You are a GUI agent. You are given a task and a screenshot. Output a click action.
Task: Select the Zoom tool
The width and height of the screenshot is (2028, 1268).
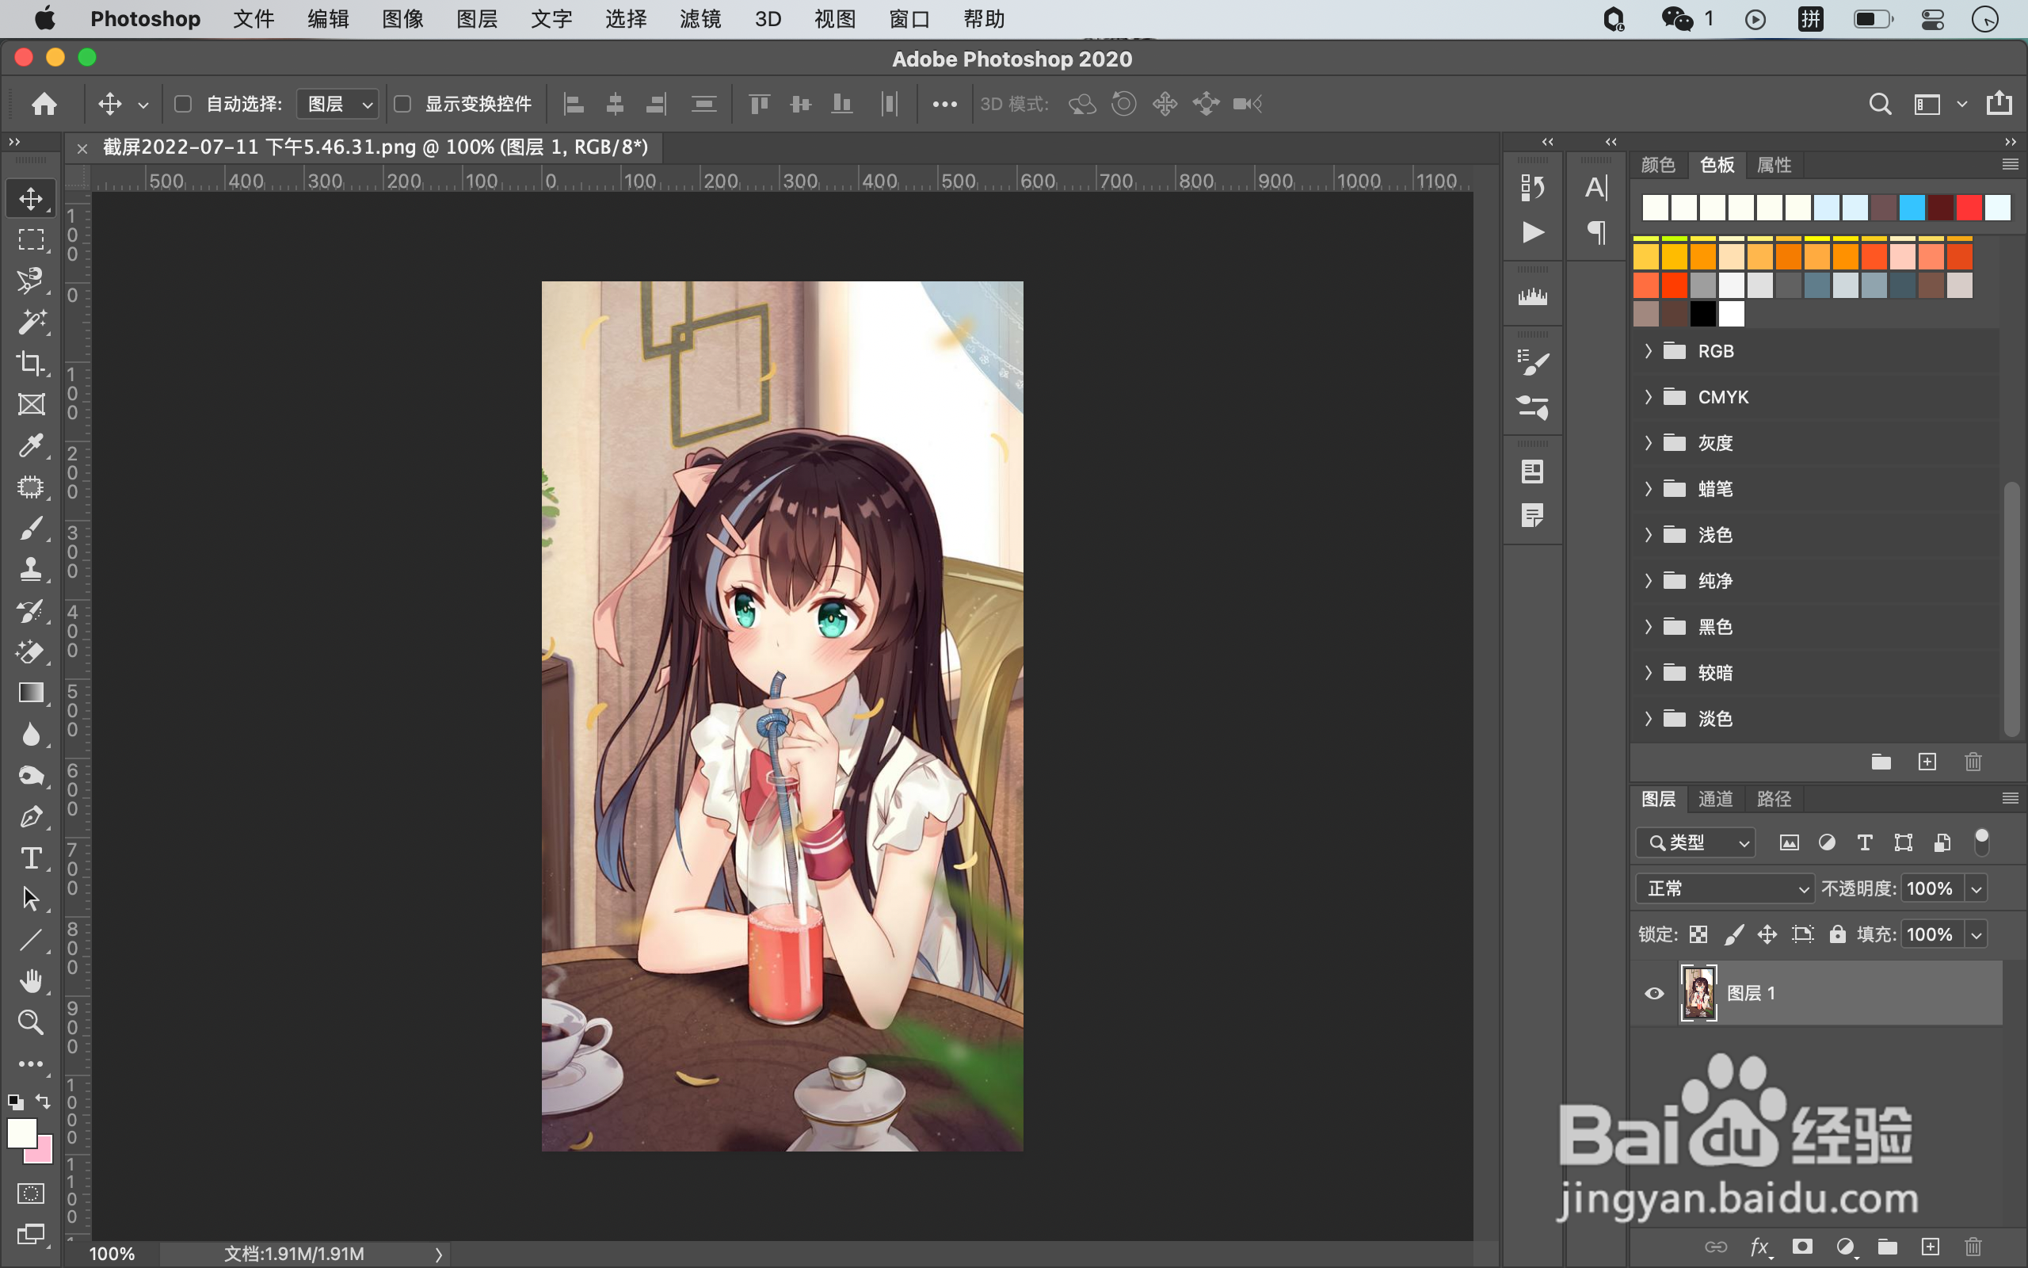pyautogui.click(x=32, y=1022)
